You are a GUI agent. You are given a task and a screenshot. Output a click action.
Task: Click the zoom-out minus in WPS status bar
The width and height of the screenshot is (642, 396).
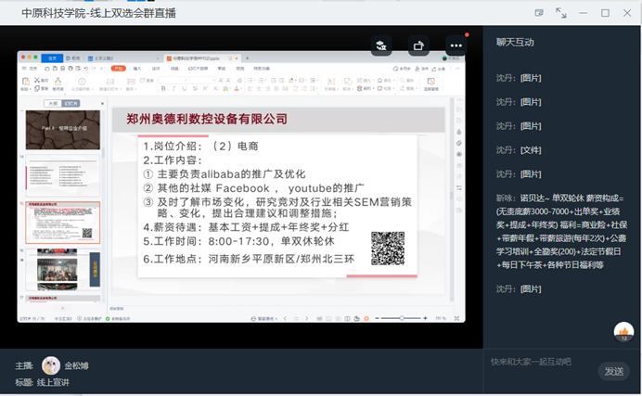tap(377, 318)
